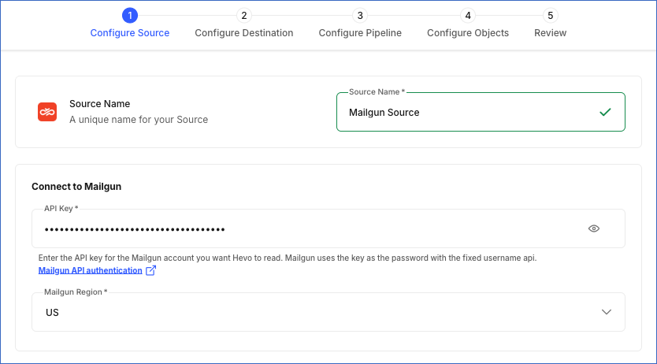Click the Mailgun logo icon
Viewport: 657px width, 364px height.
(47, 112)
